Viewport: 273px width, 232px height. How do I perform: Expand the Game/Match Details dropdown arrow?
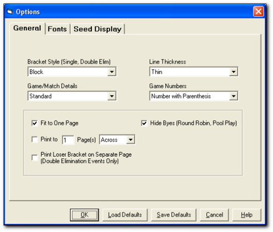[112, 96]
